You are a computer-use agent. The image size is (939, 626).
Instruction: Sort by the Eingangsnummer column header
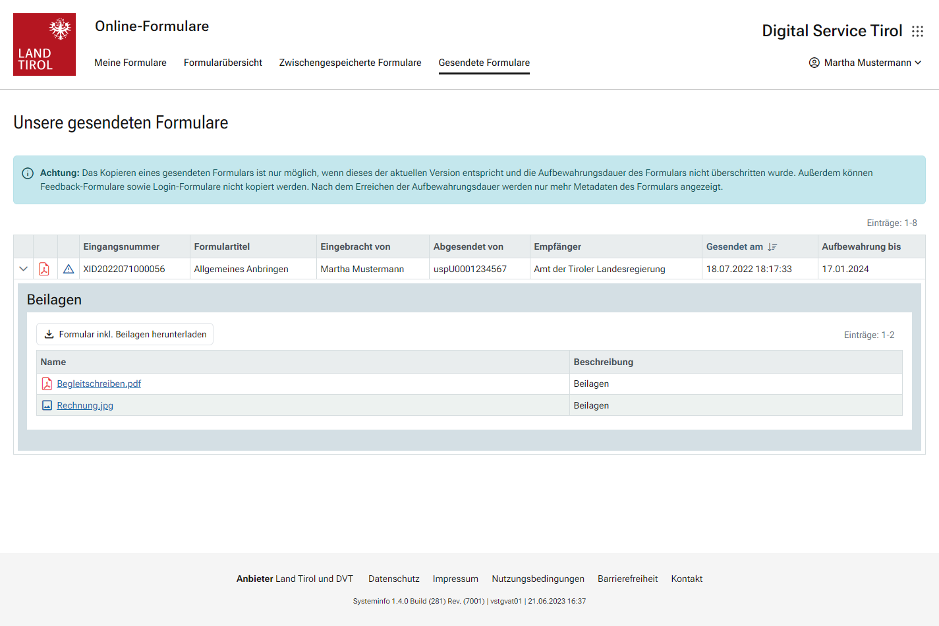[121, 246]
